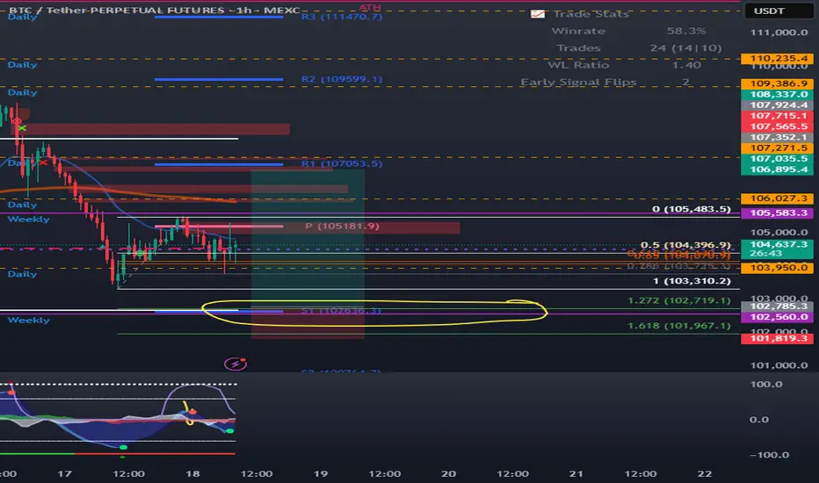Click the Winrate 58.3% value
The height and width of the screenshot is (483, 819).
pos(685,31)
